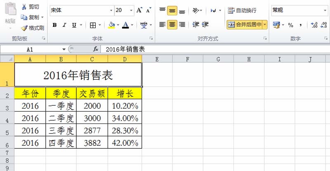Screen dimensions: 330x171
Task: Apply borders using the border grid icon
Action: (x=93, y=25)
